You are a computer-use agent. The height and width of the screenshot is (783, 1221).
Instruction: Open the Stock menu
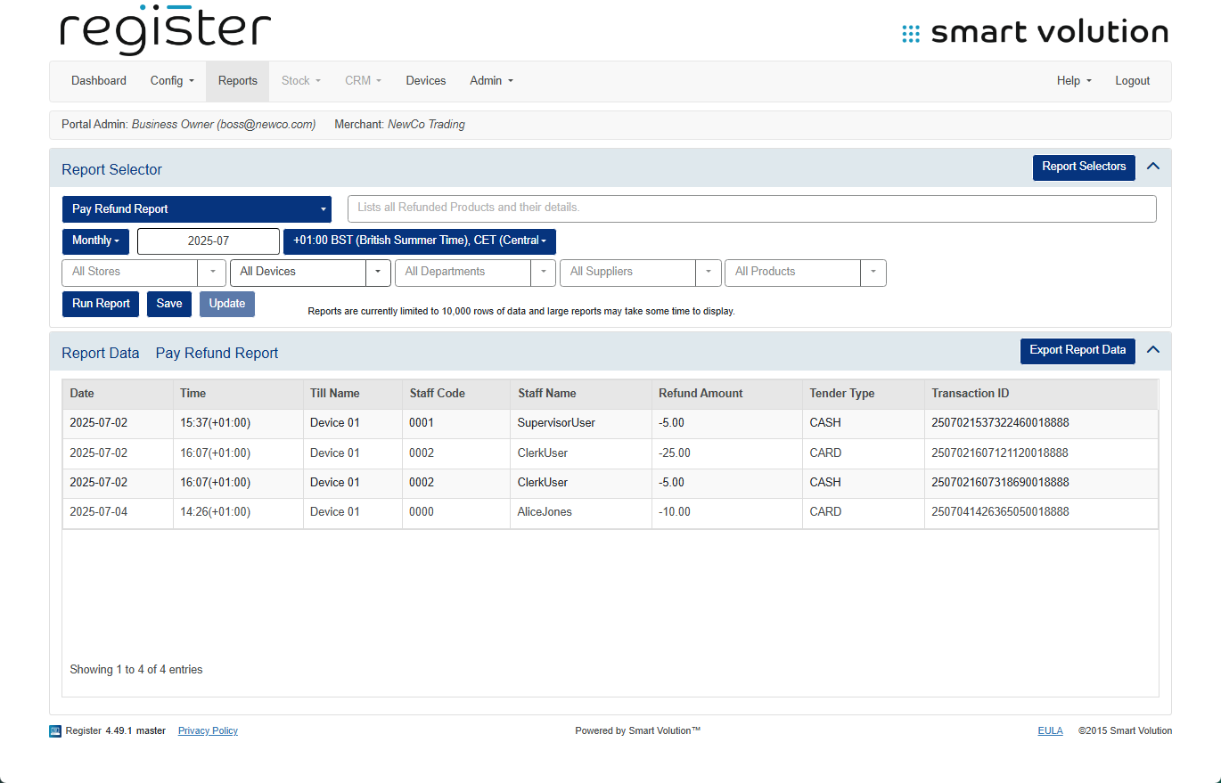click(x=301, y=81)
